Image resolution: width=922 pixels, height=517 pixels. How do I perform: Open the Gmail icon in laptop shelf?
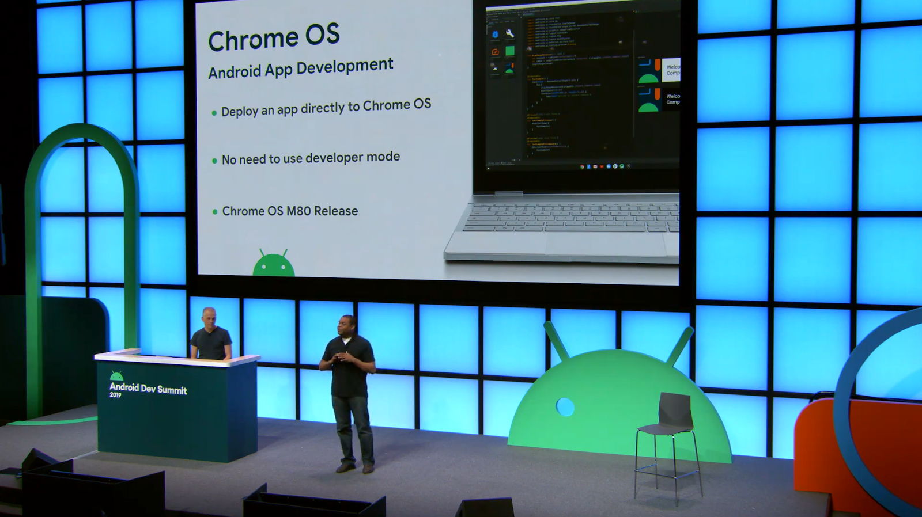point(595,166)
